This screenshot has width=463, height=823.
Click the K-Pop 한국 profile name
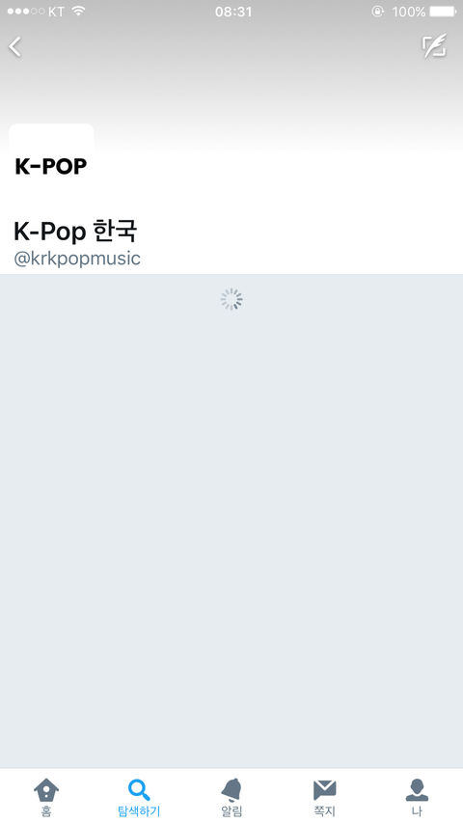[75, 231]
